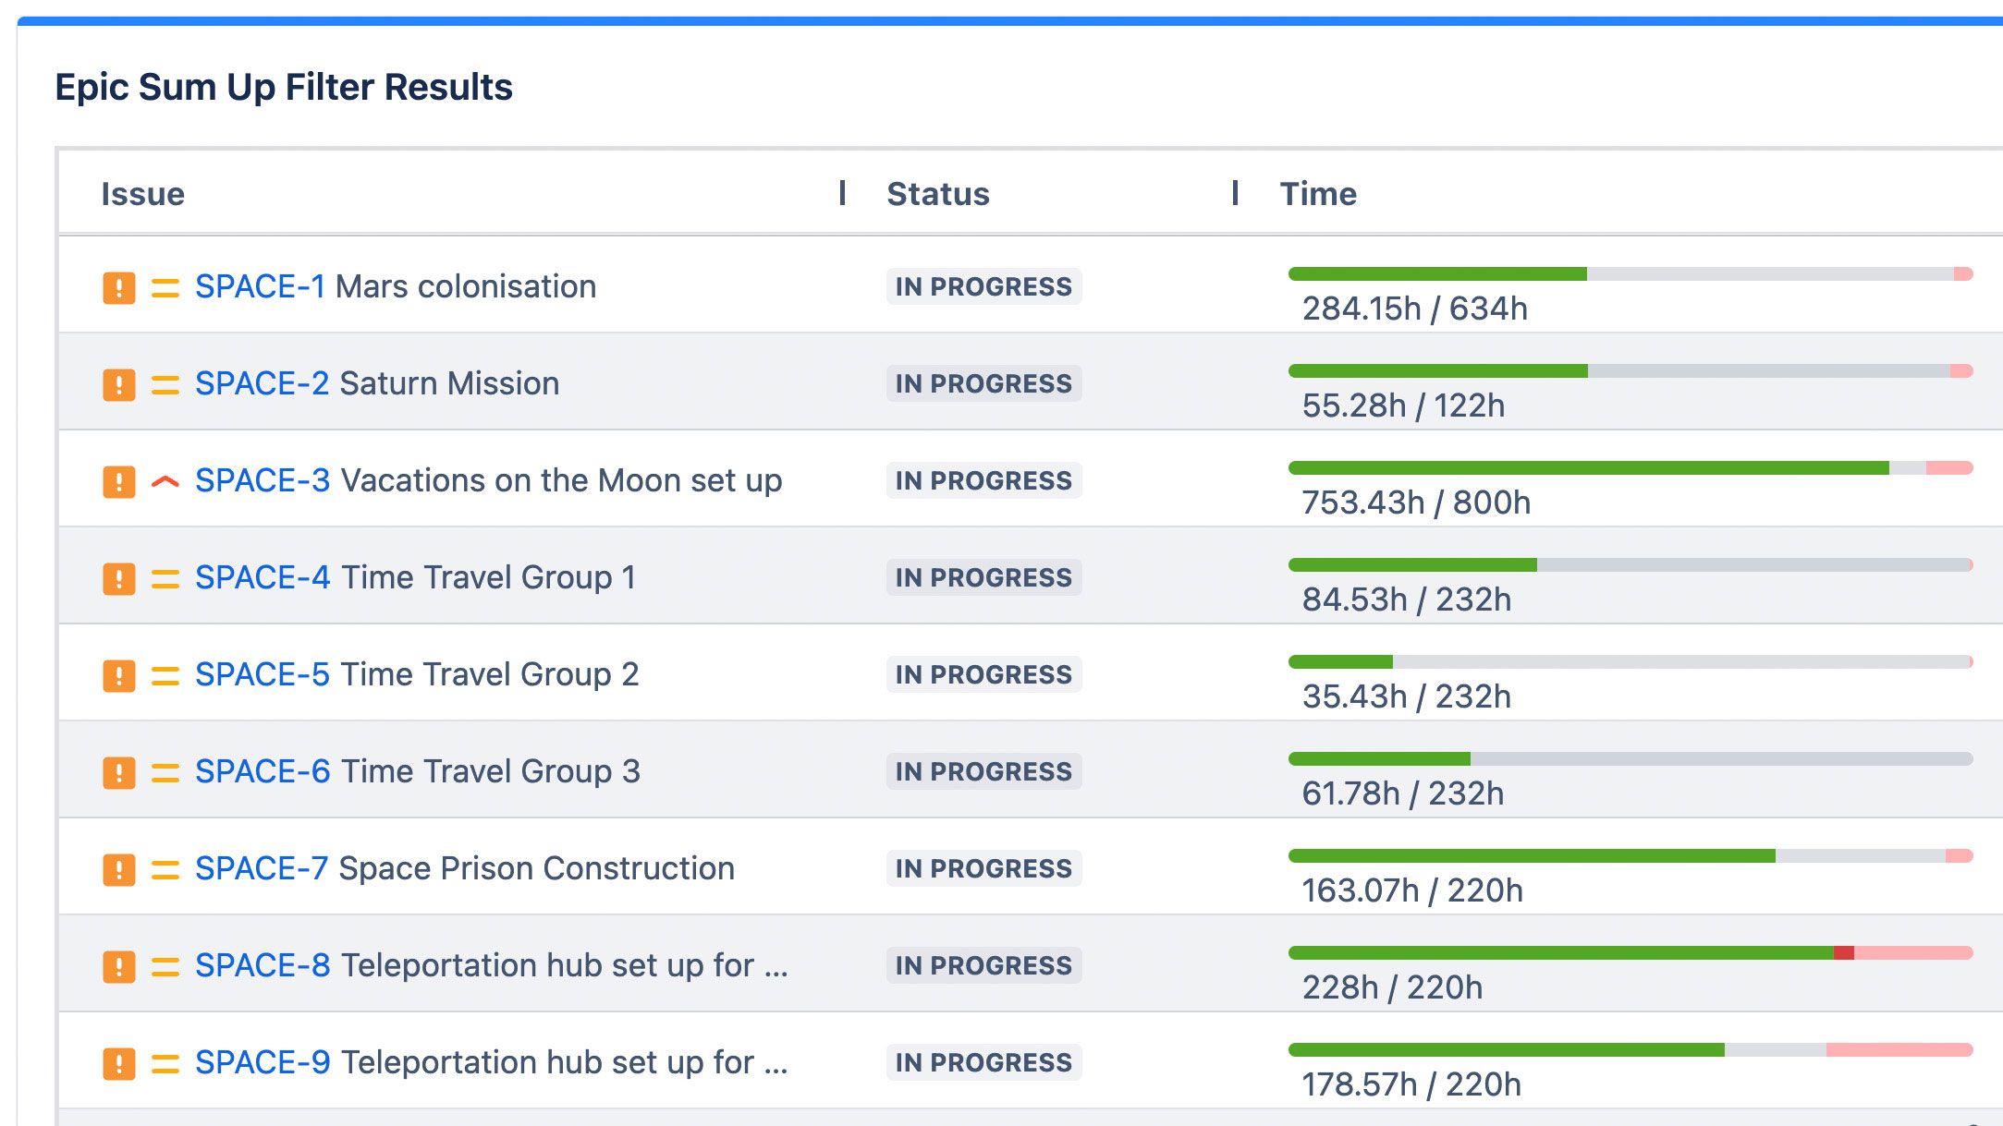Click the SPACE-3 time progress bar
Image resolution: width=2003 pixels, height=1126 pixels.
point(1630,468)
